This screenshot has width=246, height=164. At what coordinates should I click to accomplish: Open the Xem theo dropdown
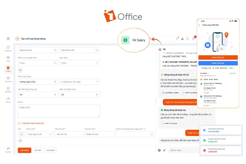[x=80, y=63]
